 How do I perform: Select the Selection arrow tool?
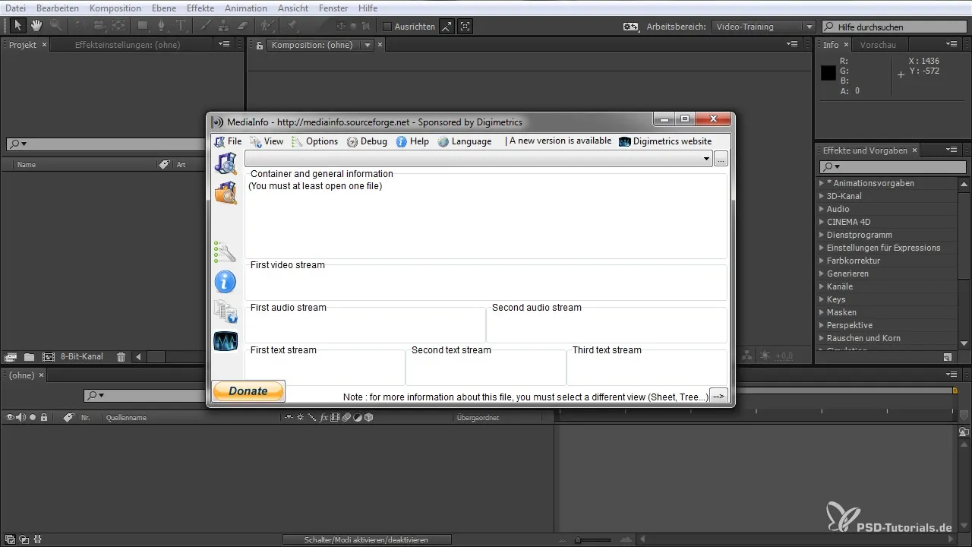[18, 26]
